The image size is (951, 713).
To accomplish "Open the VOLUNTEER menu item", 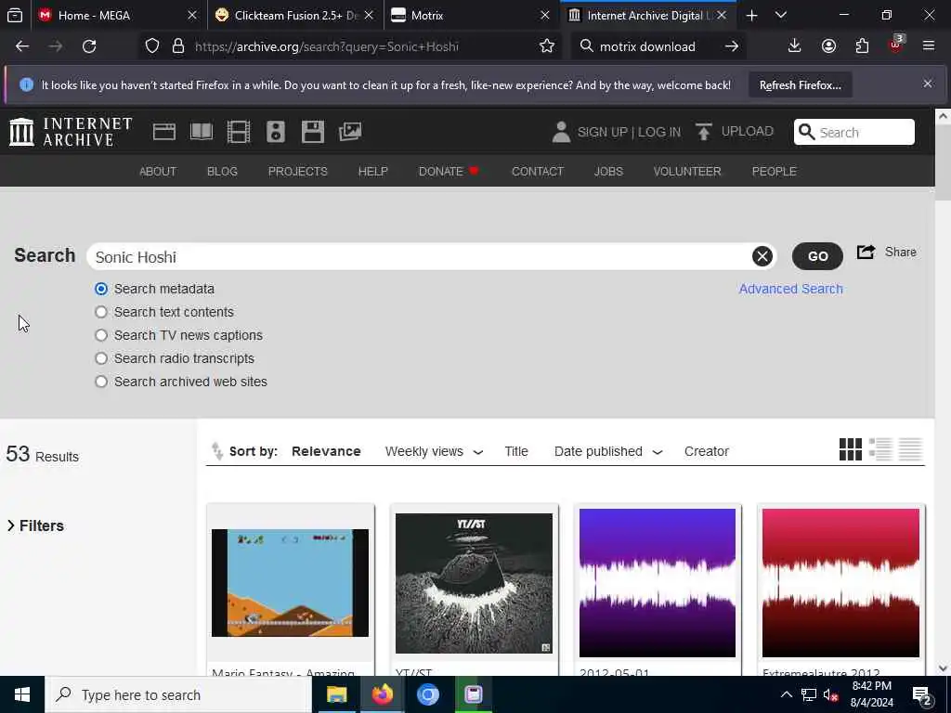I will click(687, 172).
